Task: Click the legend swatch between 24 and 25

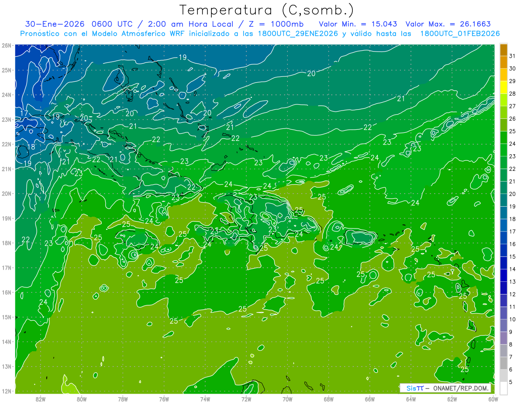Action: tap(503, 138)
